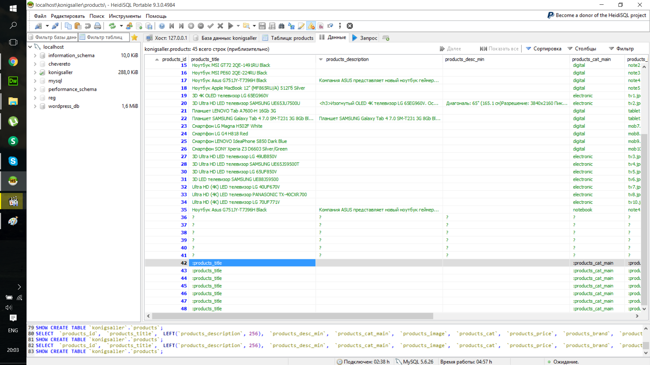Open the session manager dropdown arrow

[x=47, y=26]
